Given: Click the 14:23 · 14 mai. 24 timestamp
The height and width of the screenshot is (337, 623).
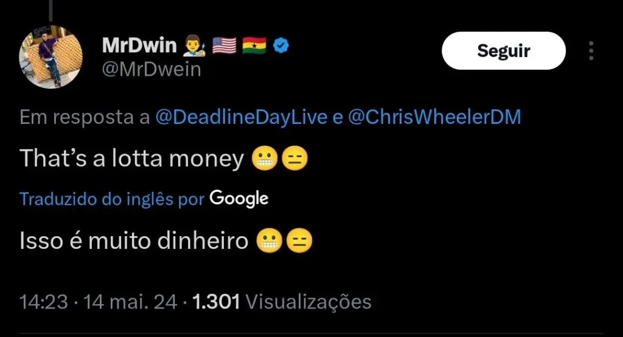Looking at the screenshot, I should [x=98, y=302].
